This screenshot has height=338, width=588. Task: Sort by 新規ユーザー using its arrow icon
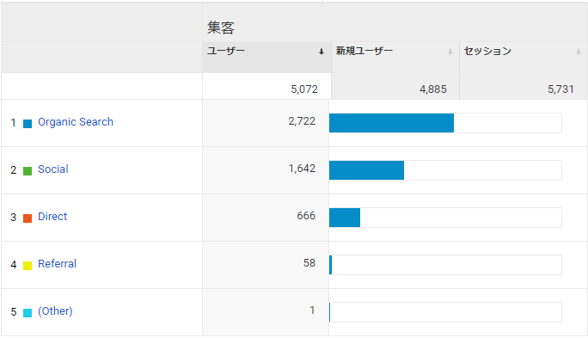(x=450, y=52)
